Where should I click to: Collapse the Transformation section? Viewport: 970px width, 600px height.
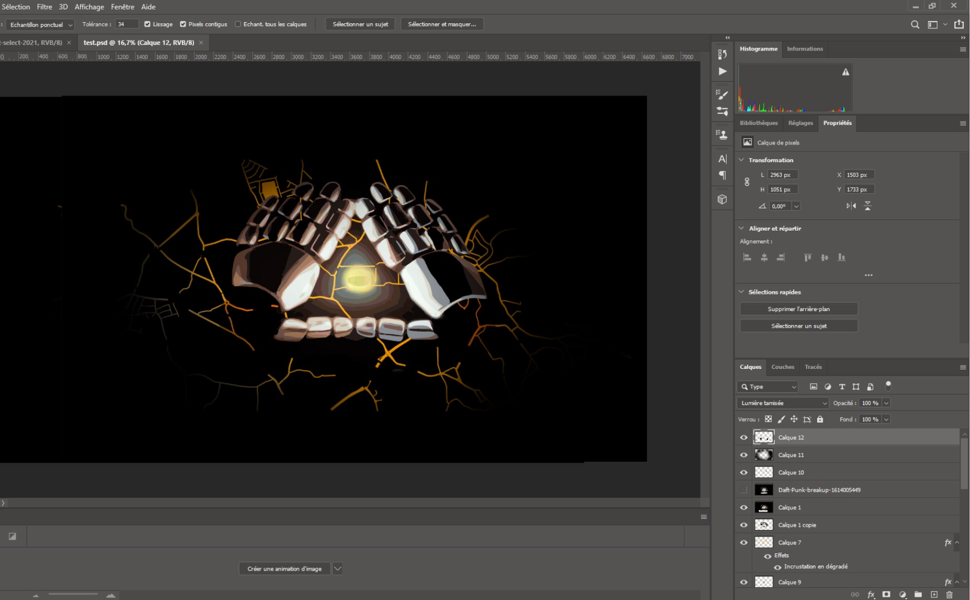(742, 160)
